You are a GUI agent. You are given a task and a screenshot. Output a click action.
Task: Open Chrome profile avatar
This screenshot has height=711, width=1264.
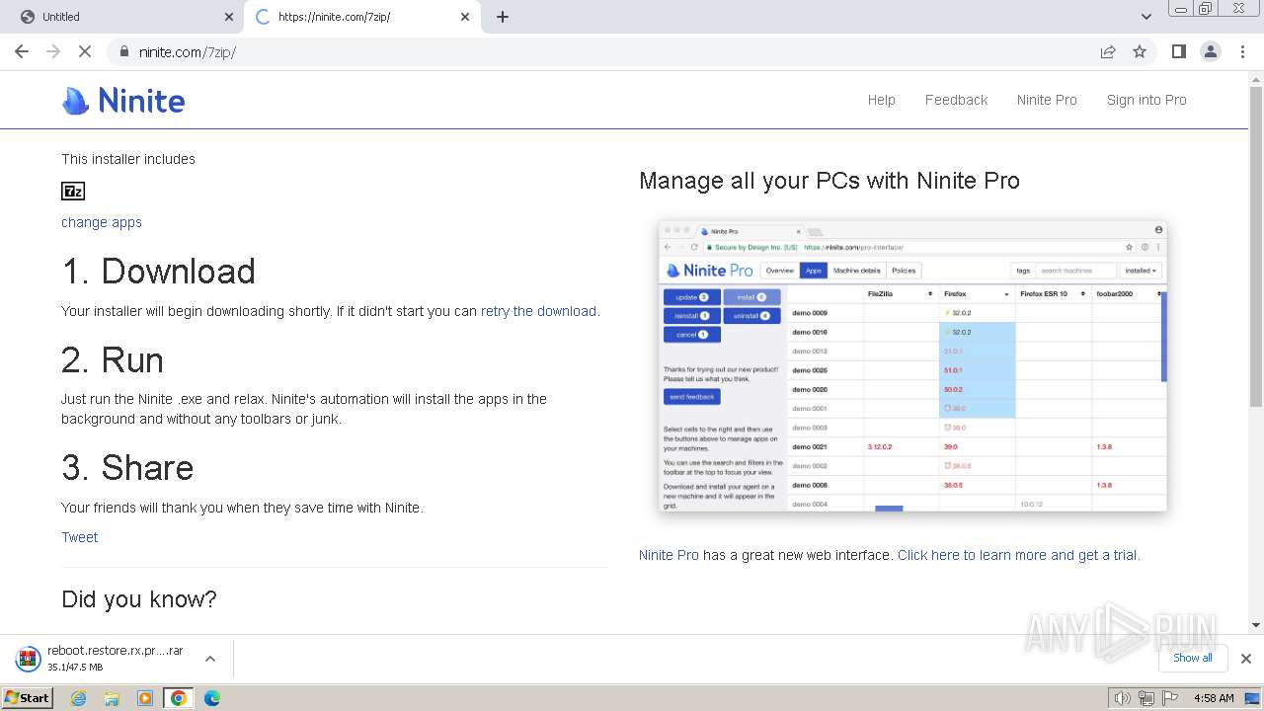point(1210,51)
